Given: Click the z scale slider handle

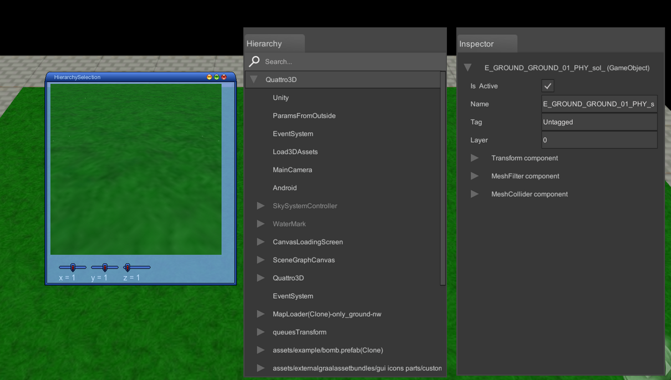Looking at the screenshot, I should [x=128, y=268].
